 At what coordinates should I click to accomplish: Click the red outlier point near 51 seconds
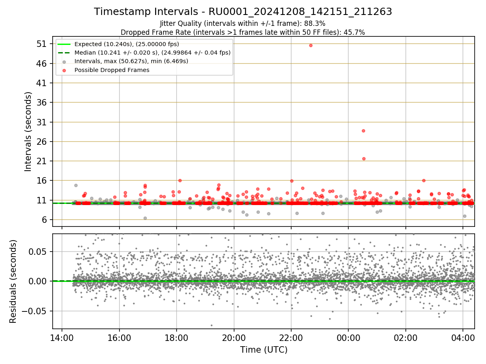coord(311,45)
